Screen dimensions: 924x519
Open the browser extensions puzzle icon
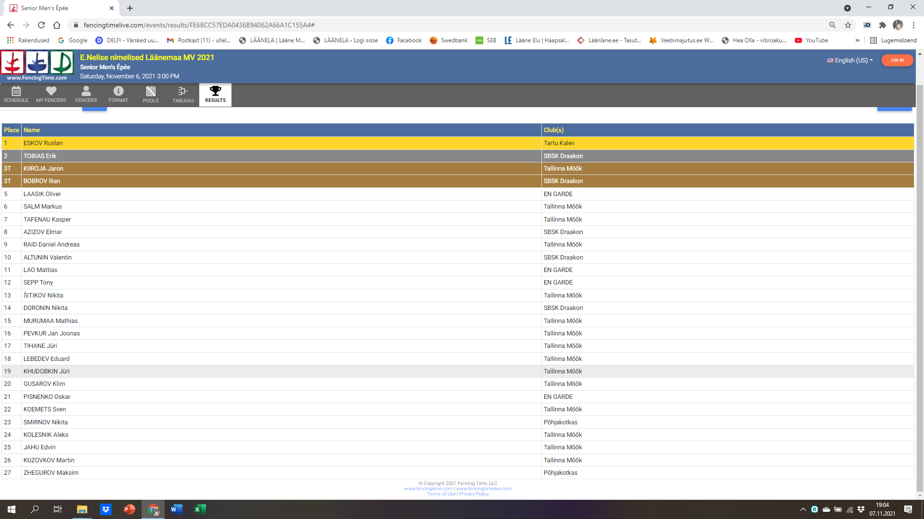[882, 25]
